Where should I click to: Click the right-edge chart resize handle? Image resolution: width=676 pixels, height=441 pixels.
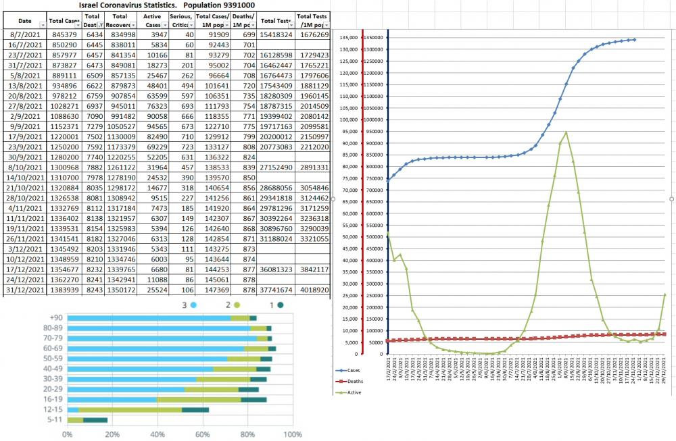pos(672,199)
